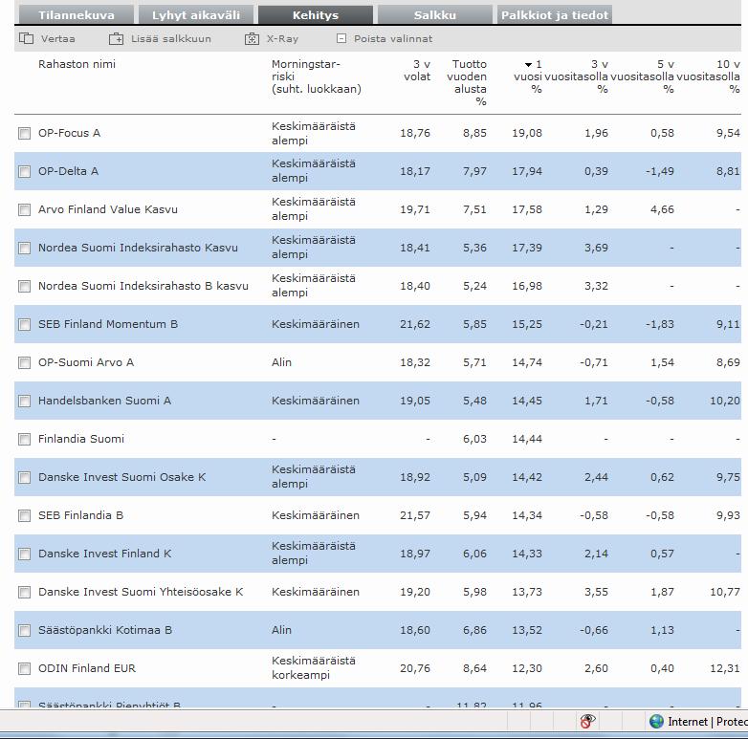The height and width of the screenshot is (739, 748).
Task: Open Danske Invest Suomi Yhteisöosake K
Action: (141, 592)
